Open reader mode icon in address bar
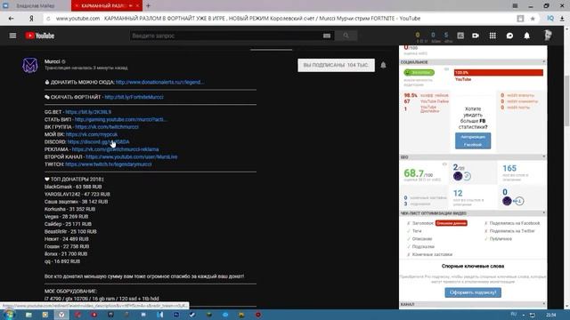 [x=520, y=19]
